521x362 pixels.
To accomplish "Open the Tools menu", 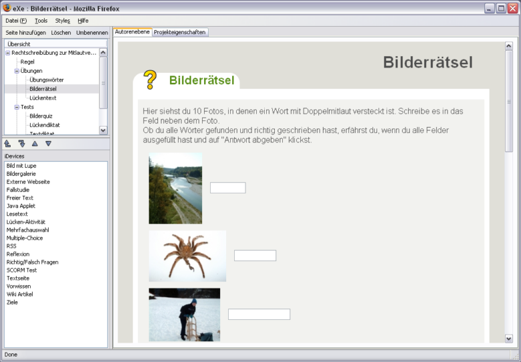I will click(x=41, y=21).
